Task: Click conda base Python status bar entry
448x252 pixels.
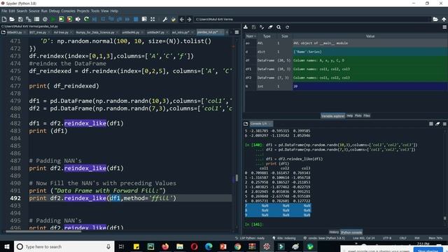Action: pyautogui.click(x=325, y=238)
